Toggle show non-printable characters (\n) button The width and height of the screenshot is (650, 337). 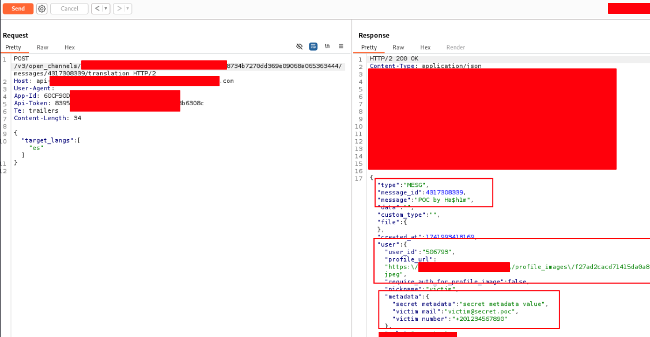327,46
